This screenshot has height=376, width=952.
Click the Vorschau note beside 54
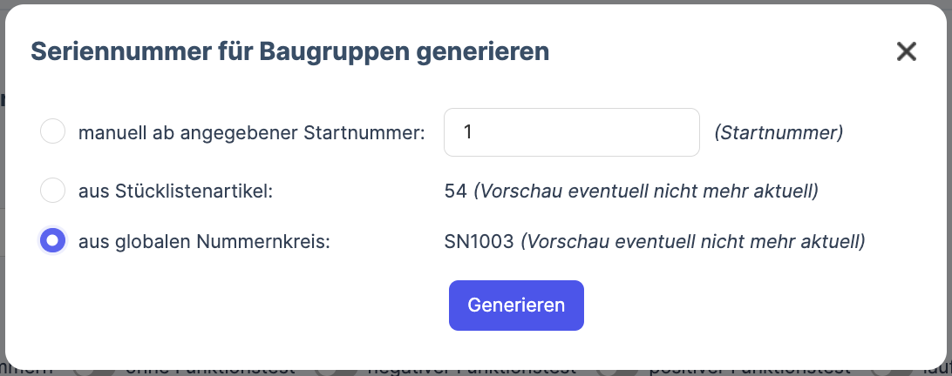646,191
